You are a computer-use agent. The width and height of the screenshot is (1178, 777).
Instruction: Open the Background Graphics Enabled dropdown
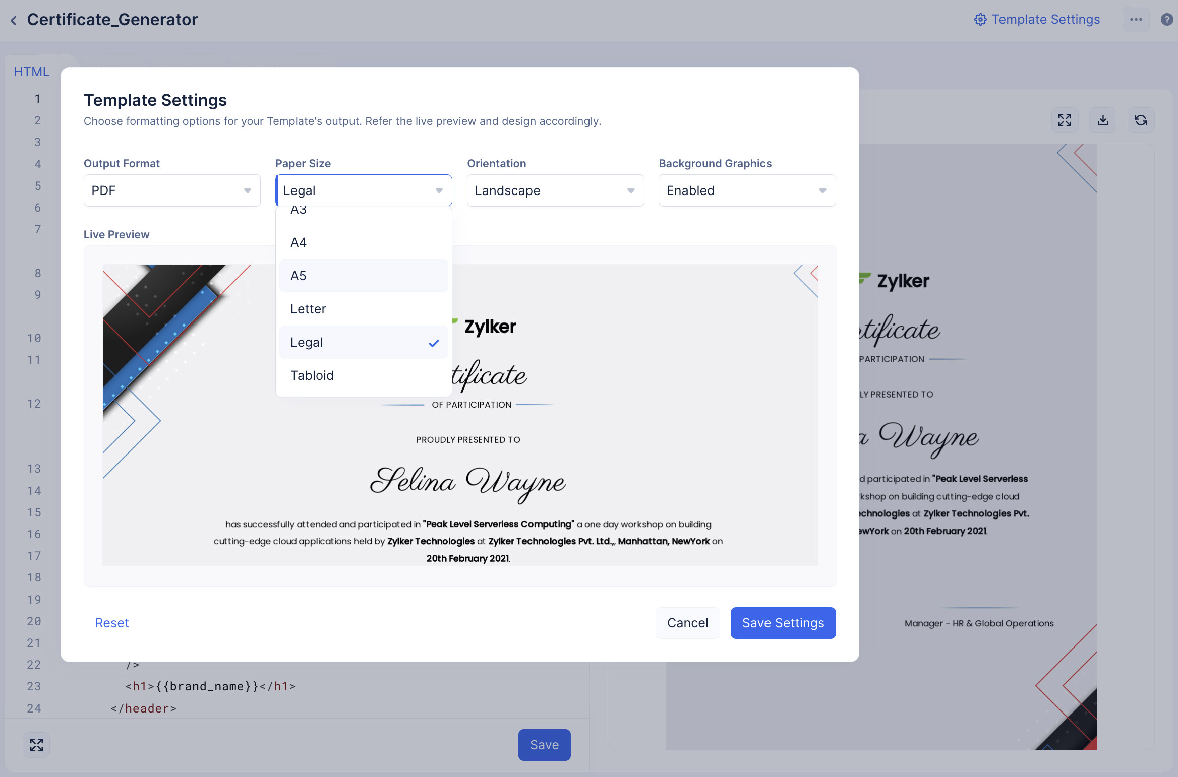(x=747, y=190)
